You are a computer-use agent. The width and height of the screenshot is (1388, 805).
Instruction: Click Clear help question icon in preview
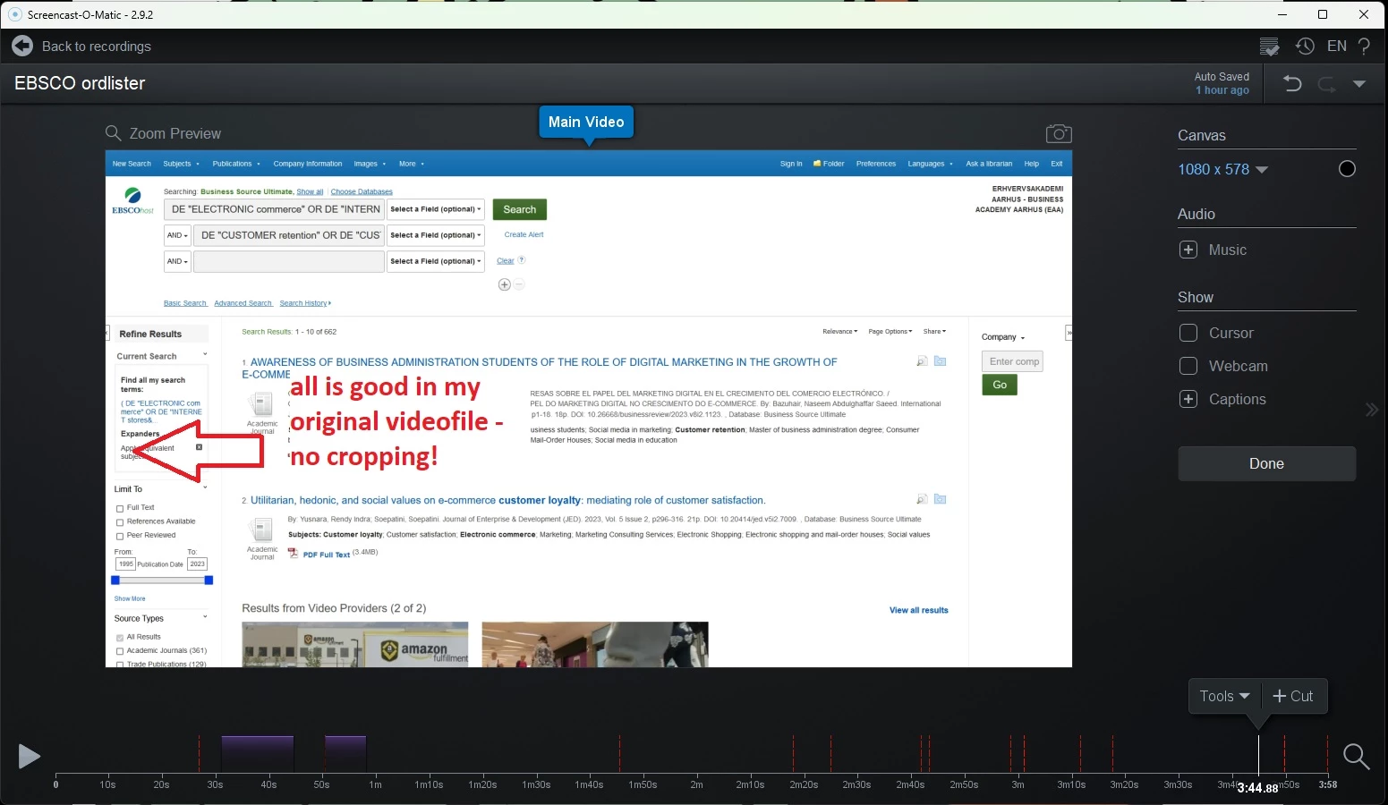coord(522,260)
